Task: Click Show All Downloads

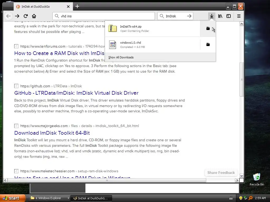Action: 121,57
